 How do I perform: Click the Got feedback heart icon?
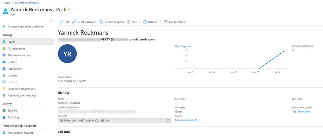point(166,22)
